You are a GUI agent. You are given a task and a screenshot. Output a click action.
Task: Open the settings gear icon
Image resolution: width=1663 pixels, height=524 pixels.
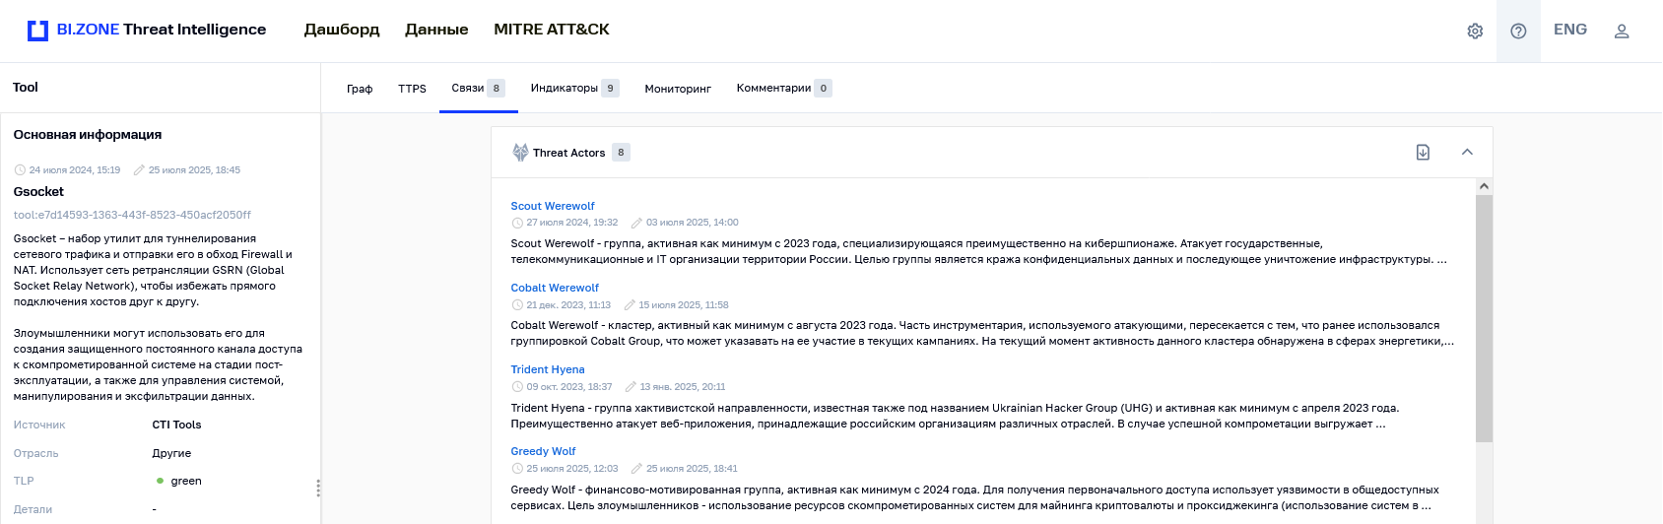(x=1475, y=32)
